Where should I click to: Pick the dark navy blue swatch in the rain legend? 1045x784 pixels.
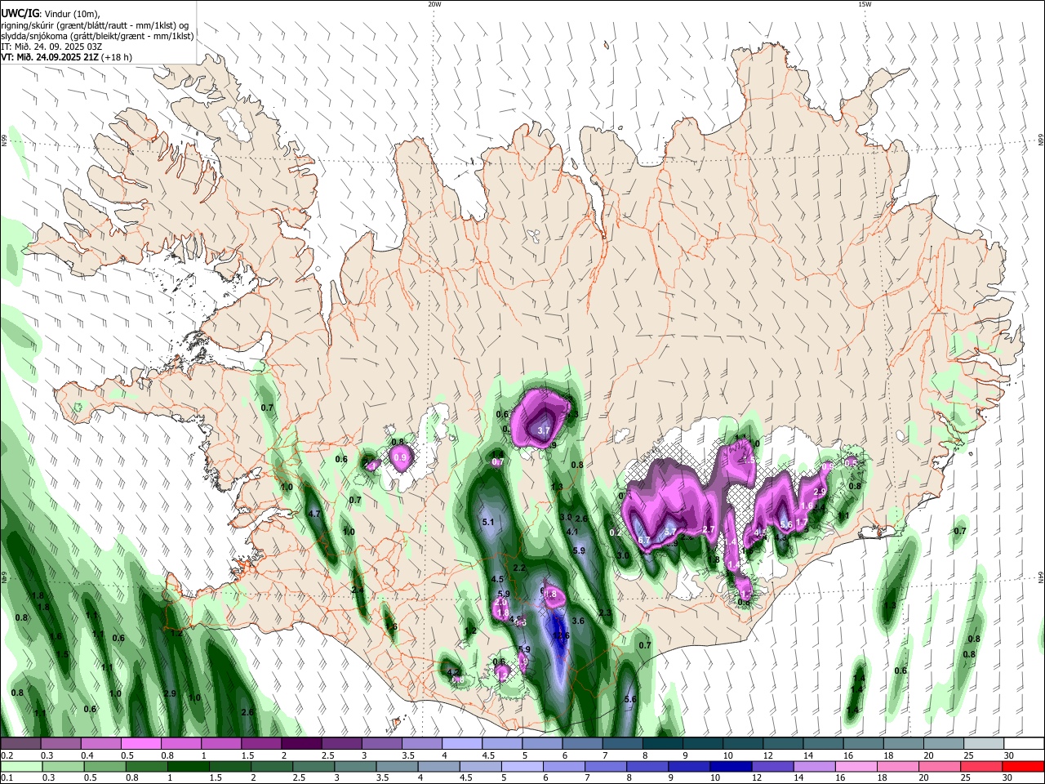[x=731, y=766]
